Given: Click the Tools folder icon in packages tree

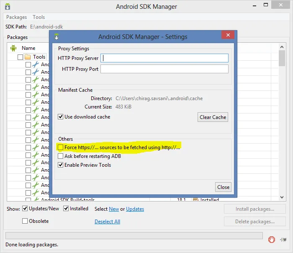Looking at the screenshot, I should 28,57.
